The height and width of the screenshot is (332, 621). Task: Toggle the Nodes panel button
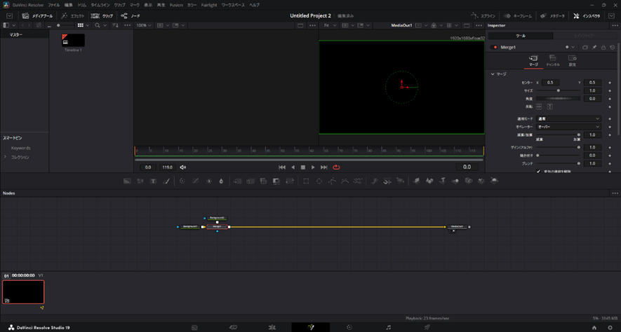[131, 15]
